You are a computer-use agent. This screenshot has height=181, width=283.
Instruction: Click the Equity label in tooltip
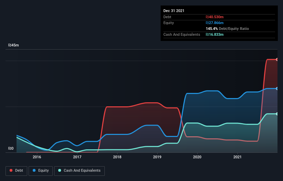(x=169, y=23)
